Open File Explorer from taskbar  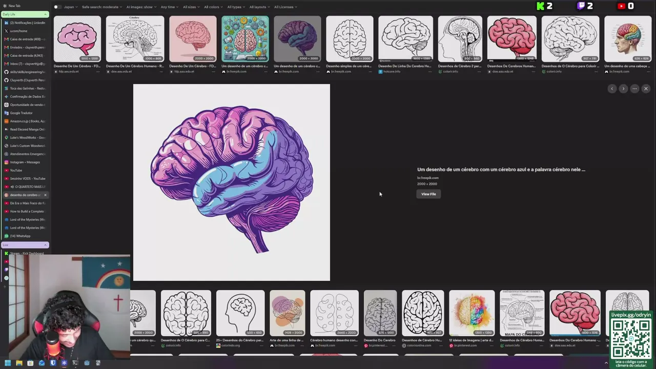click(19, 363)
